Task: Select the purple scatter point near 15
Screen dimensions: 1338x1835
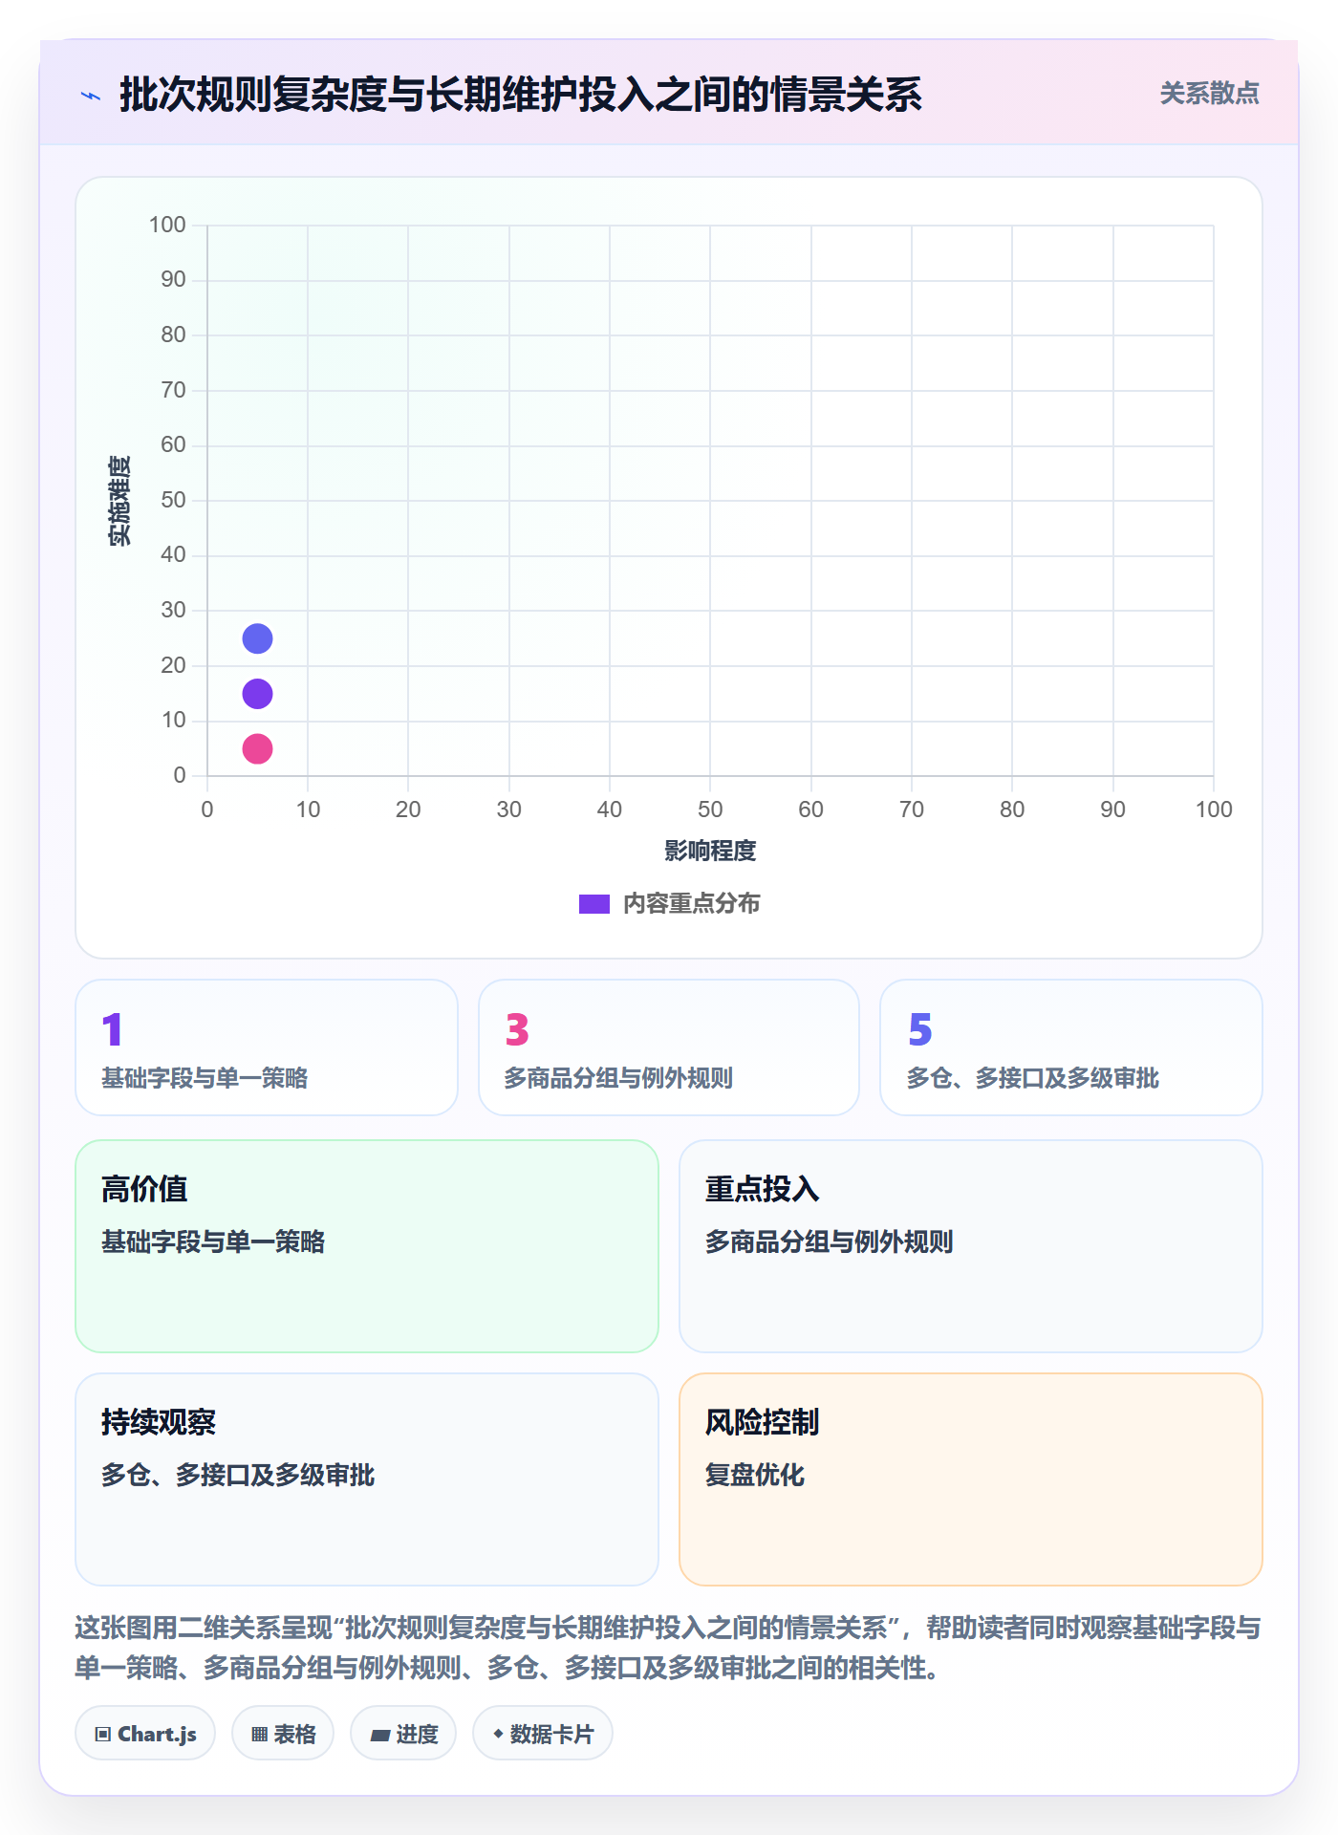Action: coord(257,694)
